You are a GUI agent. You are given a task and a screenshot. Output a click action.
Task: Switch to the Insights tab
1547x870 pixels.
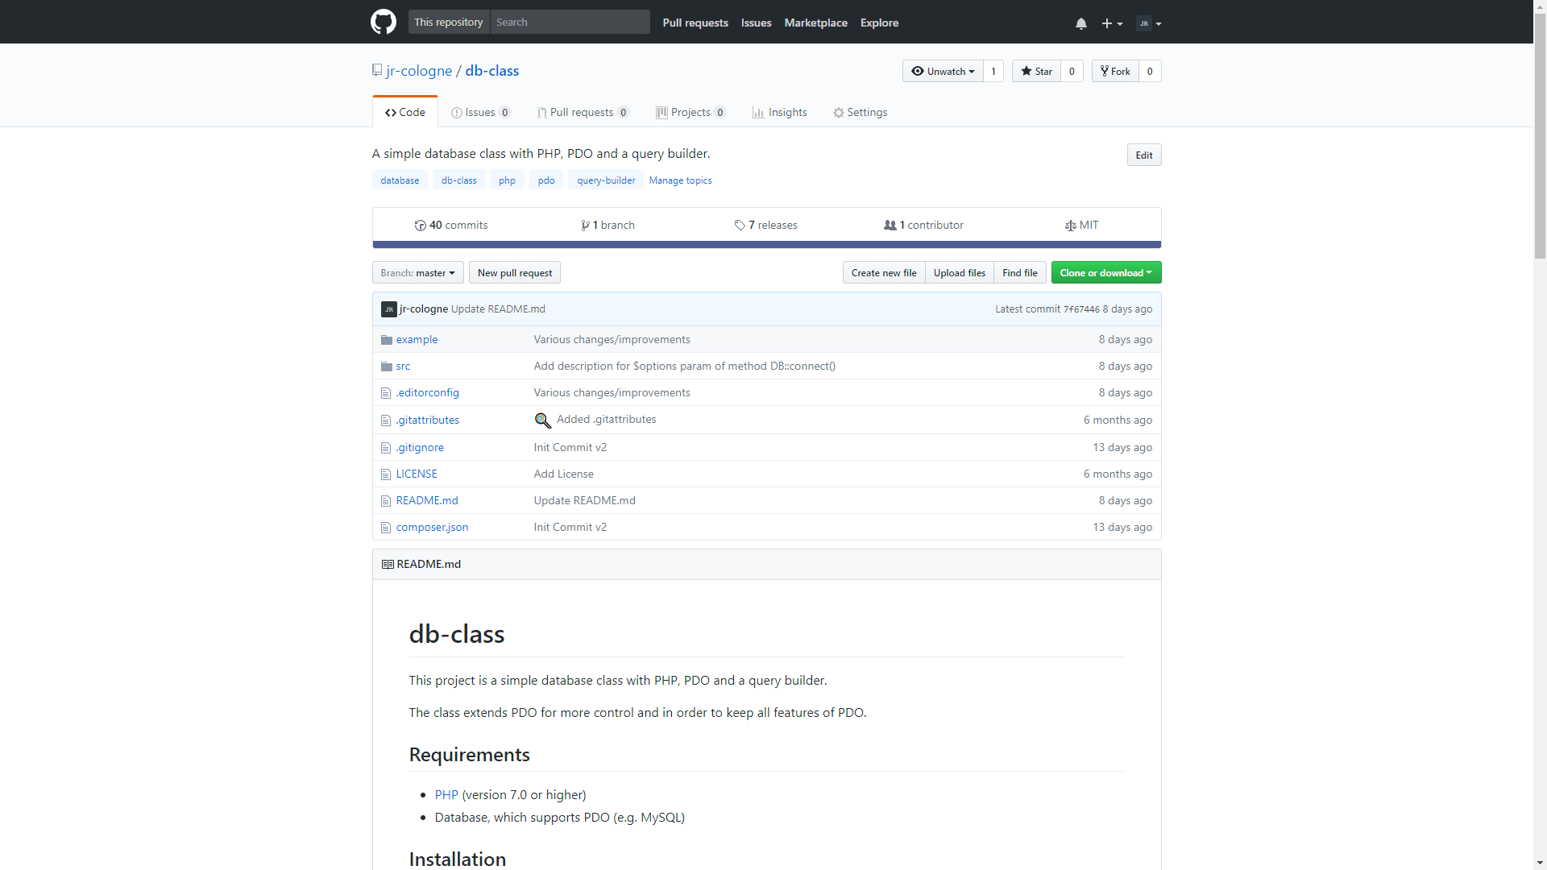click(x=779, y=113)
